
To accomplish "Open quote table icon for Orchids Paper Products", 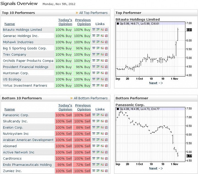I will pos(94,61).
